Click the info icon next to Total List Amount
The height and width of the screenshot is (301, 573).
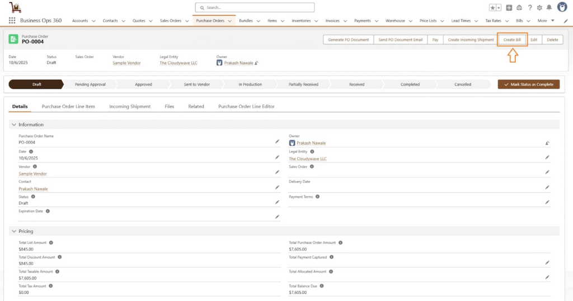[51, 242]
